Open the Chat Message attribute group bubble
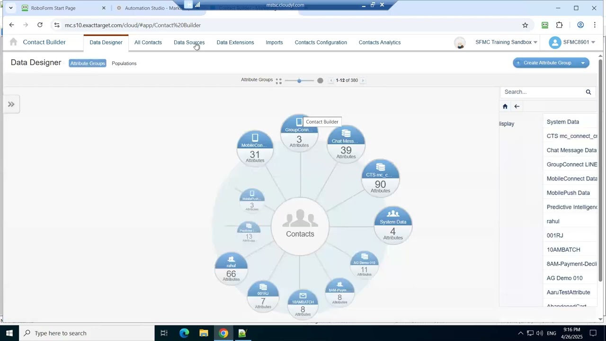Viewport: 606px width, 341px height. pos(346,144)
